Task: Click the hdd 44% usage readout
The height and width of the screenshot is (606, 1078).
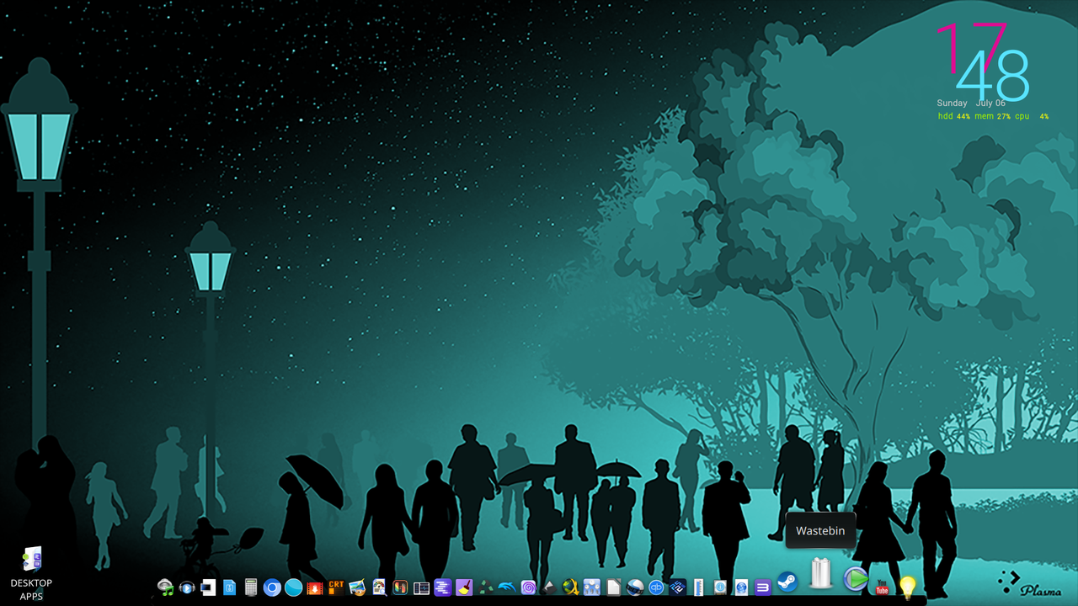Action: (954, 116)
